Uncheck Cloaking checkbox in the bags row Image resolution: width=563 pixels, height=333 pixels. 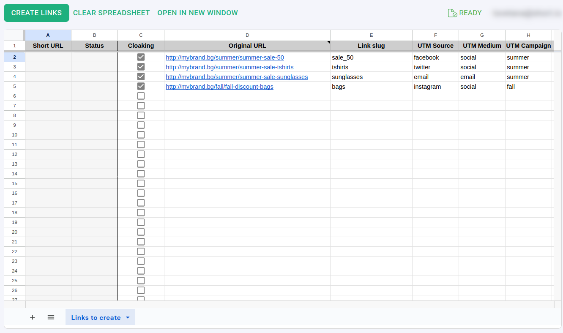click(141, 86)
